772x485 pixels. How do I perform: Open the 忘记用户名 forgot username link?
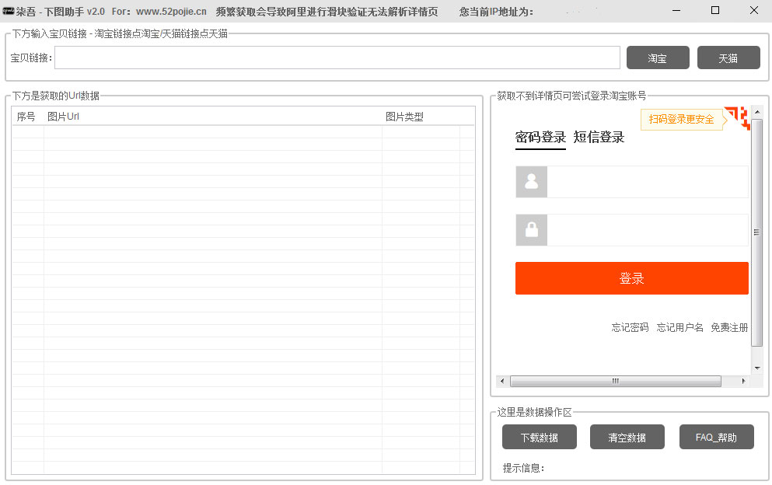(679, 328)
